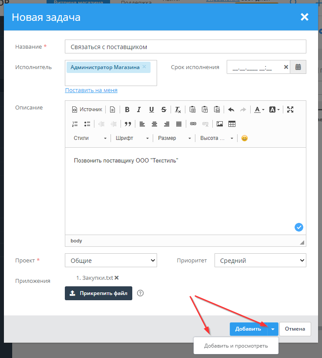Toggle italic text formatting
Viewport: 322px width, 358px height.
139,109
